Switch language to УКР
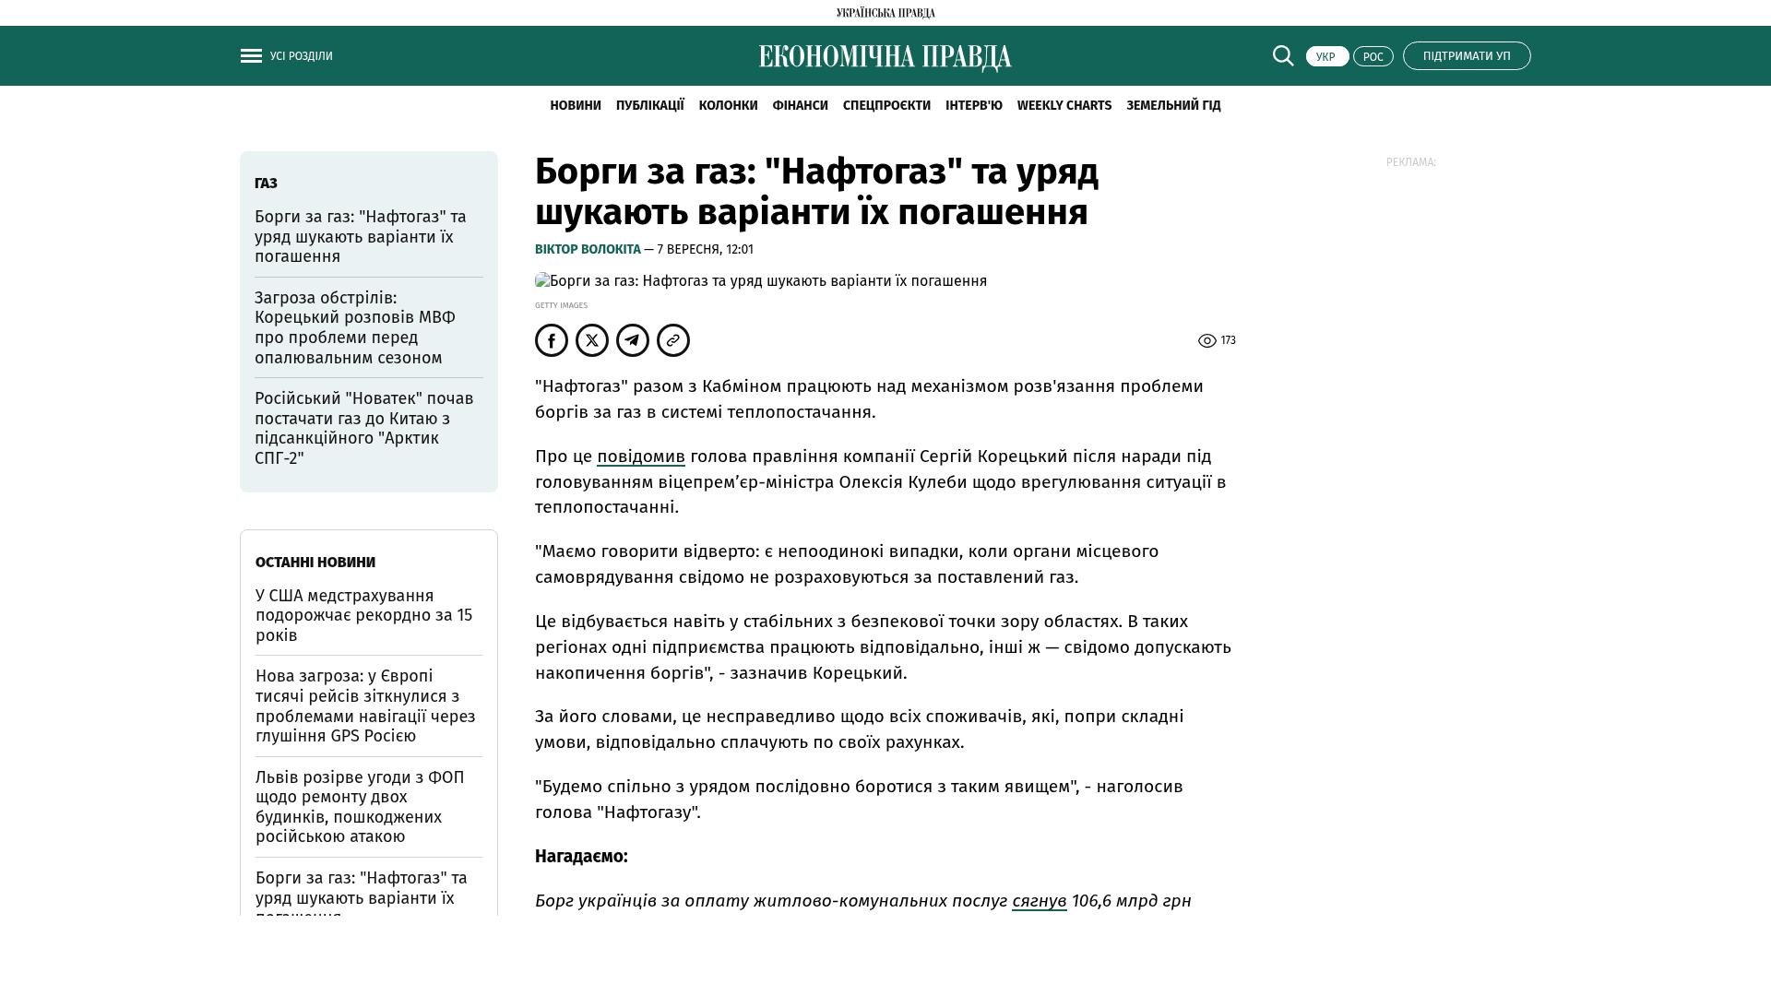This screenshot has width=1771, height=996. point(1326,57)
